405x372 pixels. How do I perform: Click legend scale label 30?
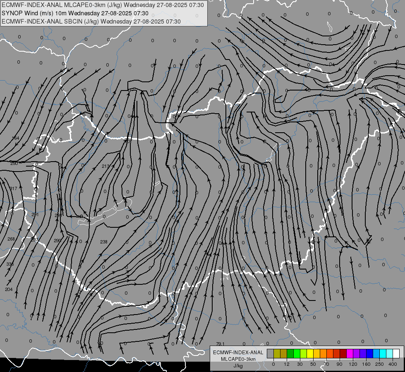300,364
